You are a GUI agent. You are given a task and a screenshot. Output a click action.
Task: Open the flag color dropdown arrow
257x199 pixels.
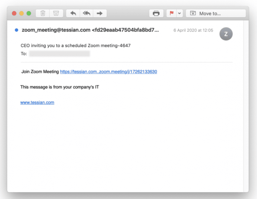click(x=179, y=13)
